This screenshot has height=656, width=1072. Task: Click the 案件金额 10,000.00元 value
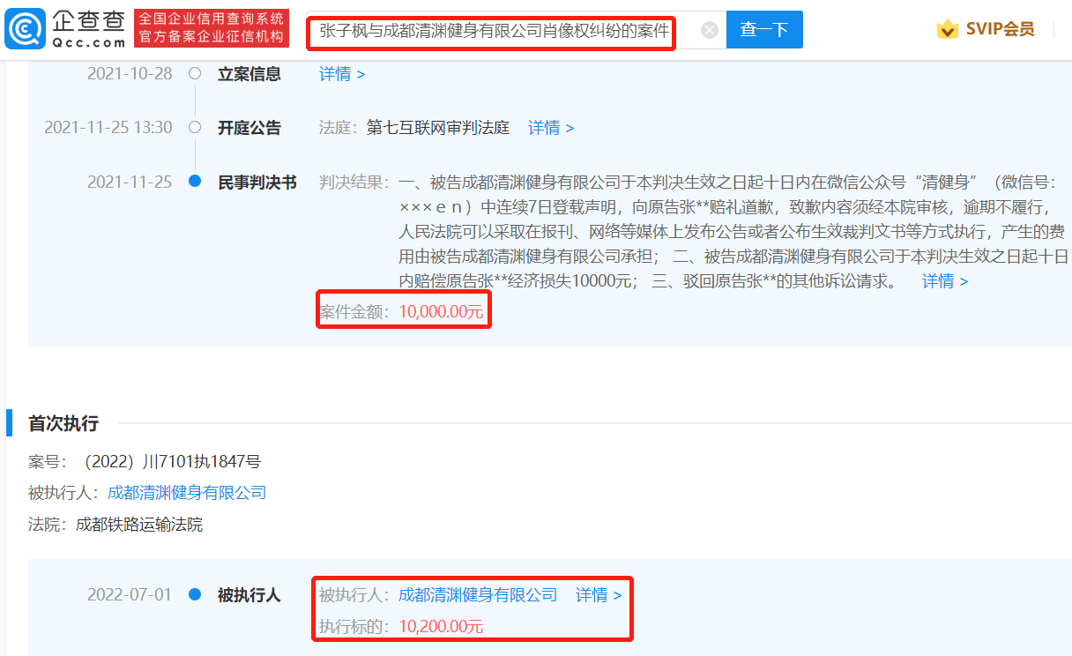(441, 311)
